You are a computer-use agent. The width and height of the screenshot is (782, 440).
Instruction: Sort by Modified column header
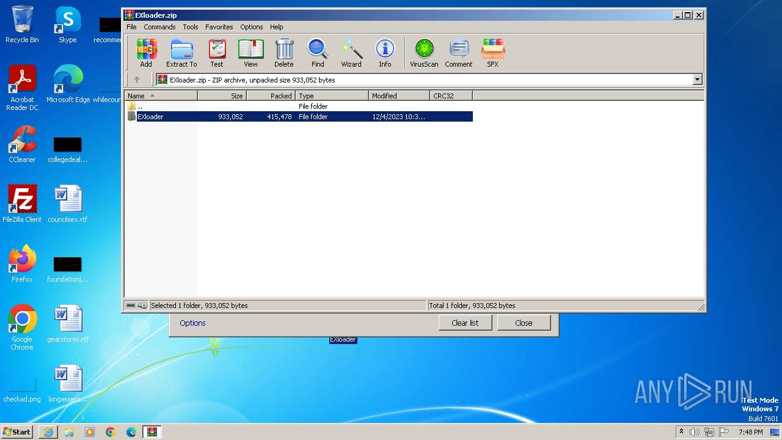399,95
